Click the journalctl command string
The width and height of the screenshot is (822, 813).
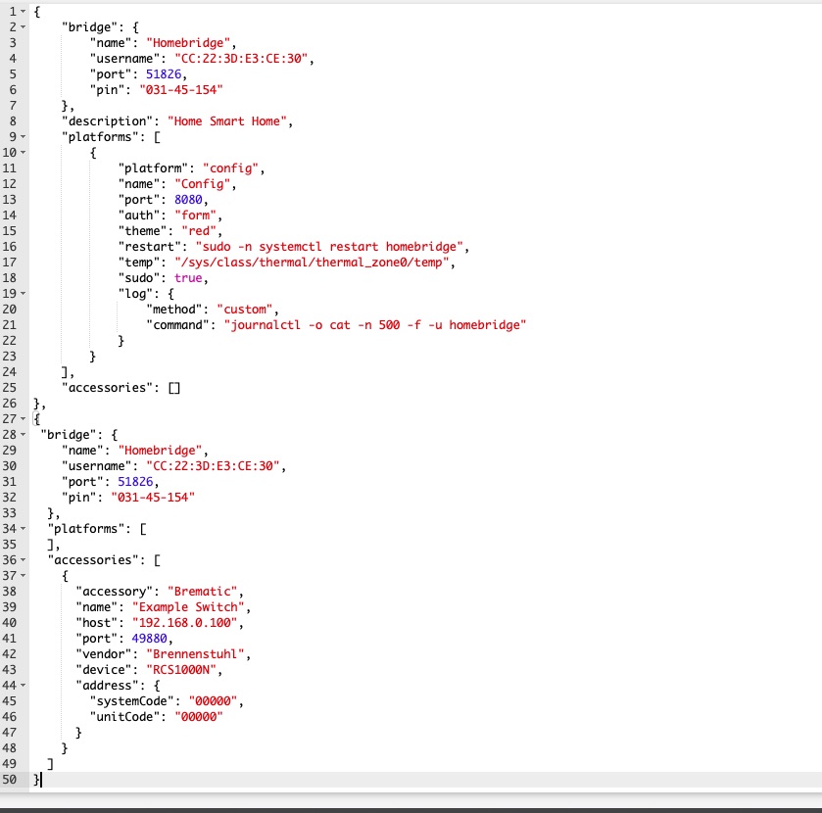point(374,324)
